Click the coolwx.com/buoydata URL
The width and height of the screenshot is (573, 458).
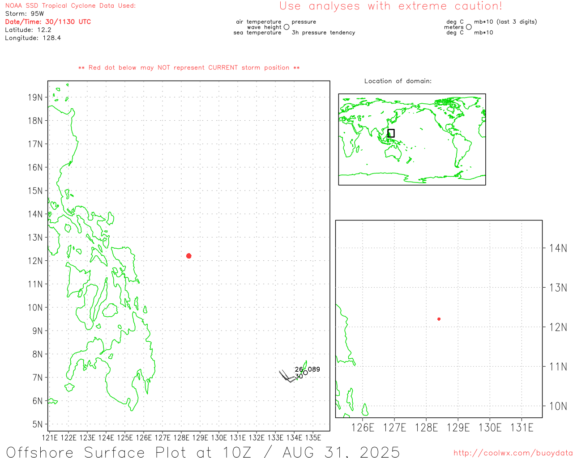click(513, 453)
